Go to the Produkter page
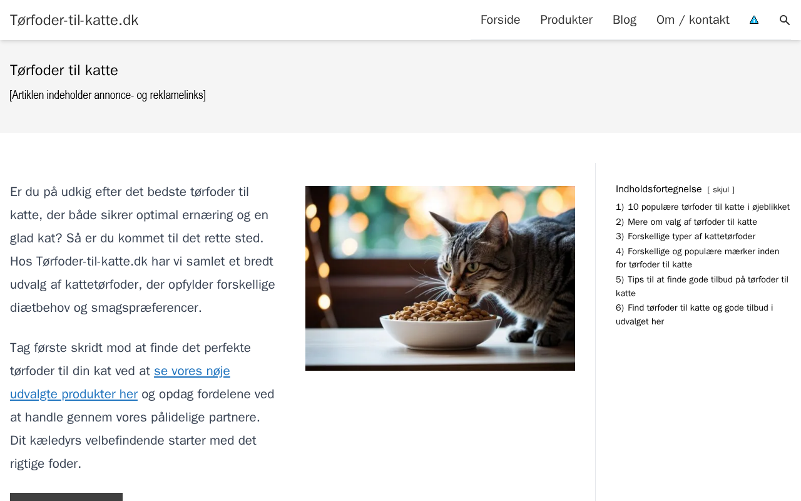Image resolution: width=801 pixels, height=501 pixels. (566, 20)
